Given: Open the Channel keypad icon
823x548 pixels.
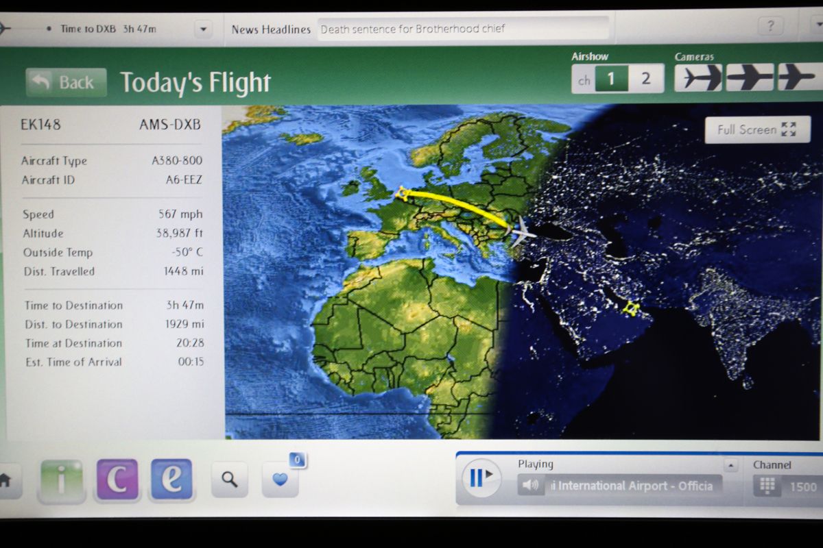Looking at the screenshot, I should click(x=767, y=486).
